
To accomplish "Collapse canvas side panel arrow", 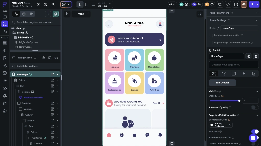I will point(67,14).
